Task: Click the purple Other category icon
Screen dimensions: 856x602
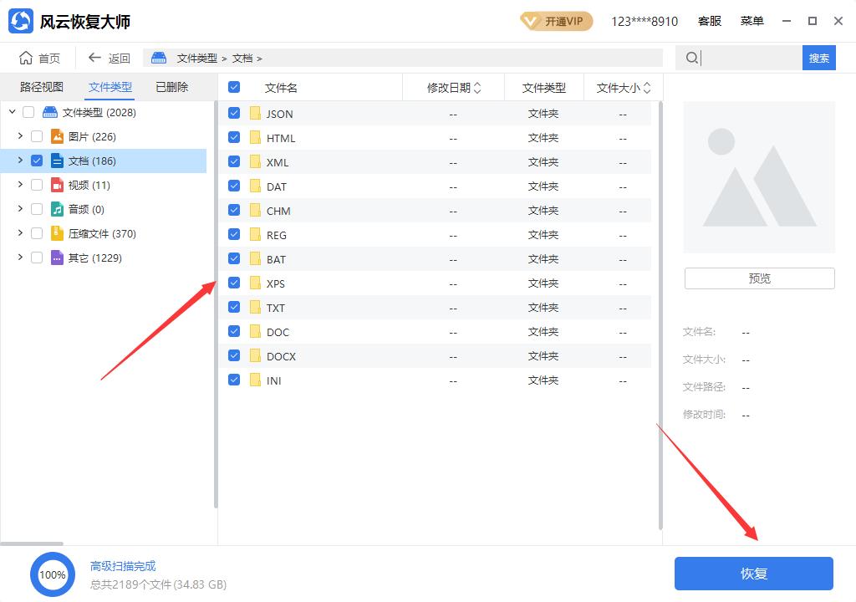Action: click(x=57, y=258)
